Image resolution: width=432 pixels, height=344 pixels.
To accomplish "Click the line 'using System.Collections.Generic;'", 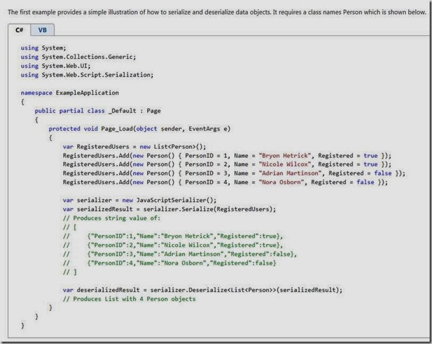I will (x=78, y=57).
